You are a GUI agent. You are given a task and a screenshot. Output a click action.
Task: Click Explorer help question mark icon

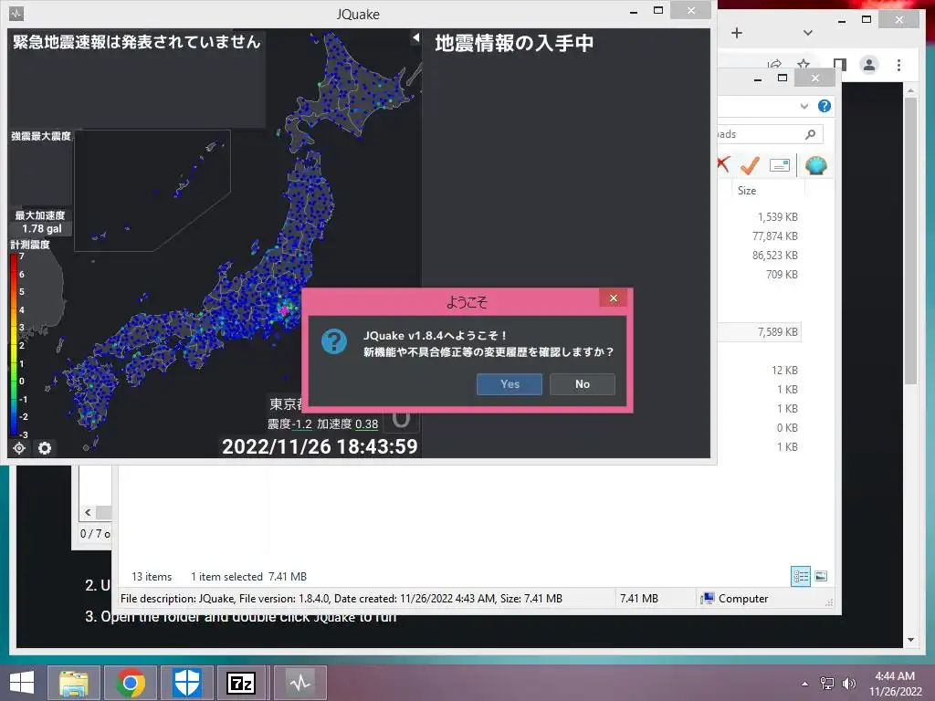tap(825, 106)
